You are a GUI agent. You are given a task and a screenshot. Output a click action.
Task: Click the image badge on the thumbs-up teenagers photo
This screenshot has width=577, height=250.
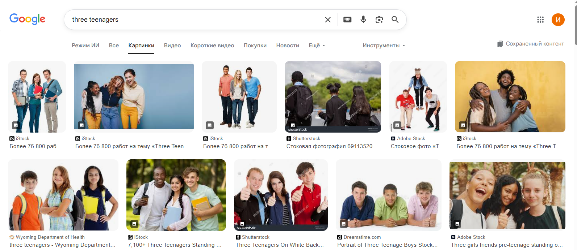[x=242, y=224]
